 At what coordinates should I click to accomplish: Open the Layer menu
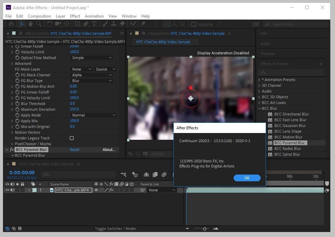pyautogui.click(x=61, y=16)
